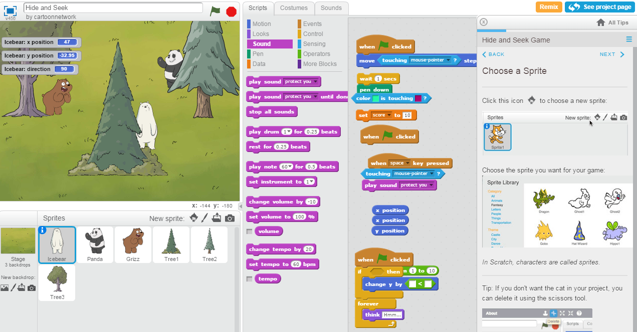New backdrop from camera icon
The width and height of the screenshot is (637, 332).
coord(32,288)
